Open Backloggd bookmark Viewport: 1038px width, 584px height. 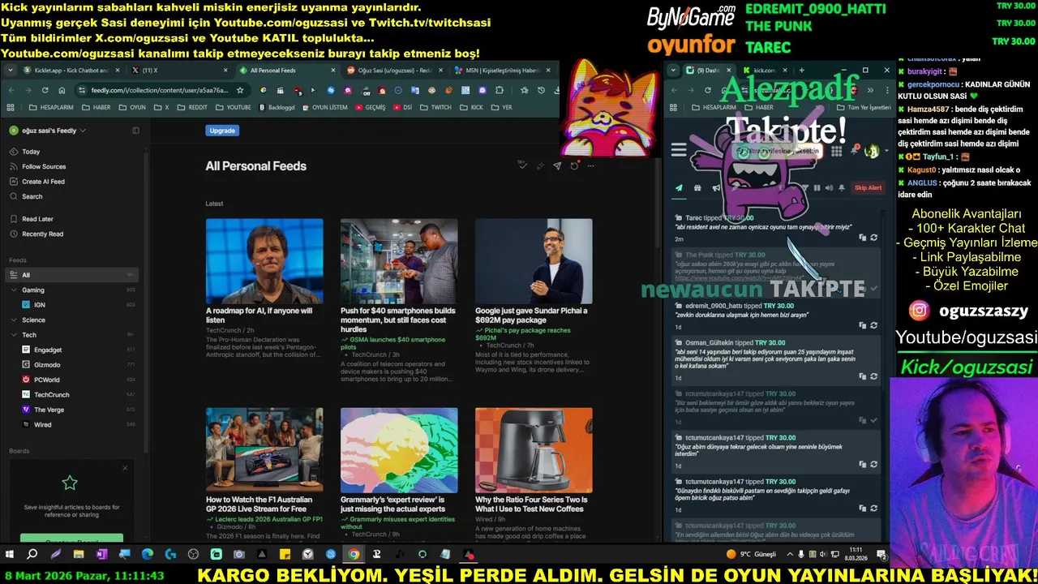pyautogui.click(x=277, y=107)
